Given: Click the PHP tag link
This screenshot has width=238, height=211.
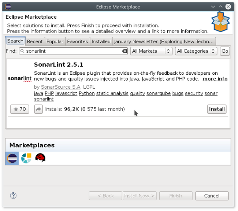Looking at the screenshot, I should click(49, 93).
